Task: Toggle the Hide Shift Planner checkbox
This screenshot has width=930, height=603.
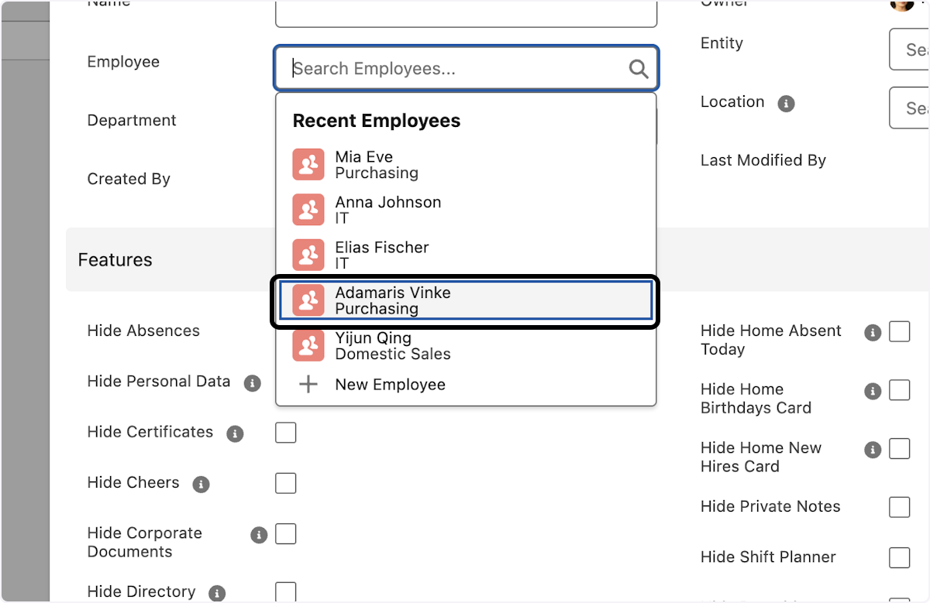Action: pos(899,557)
